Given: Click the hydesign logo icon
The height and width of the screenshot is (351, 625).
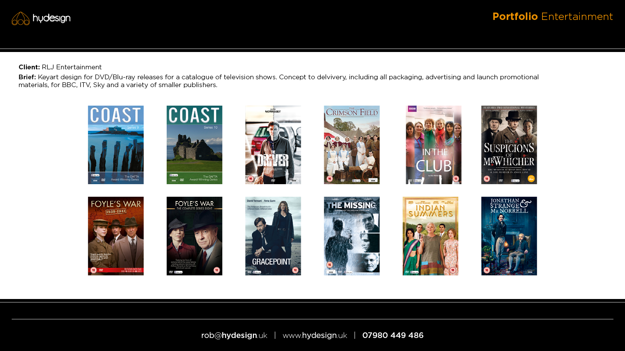Looking at the screenshot, I should pyautogui.click(x=20, y=19).
